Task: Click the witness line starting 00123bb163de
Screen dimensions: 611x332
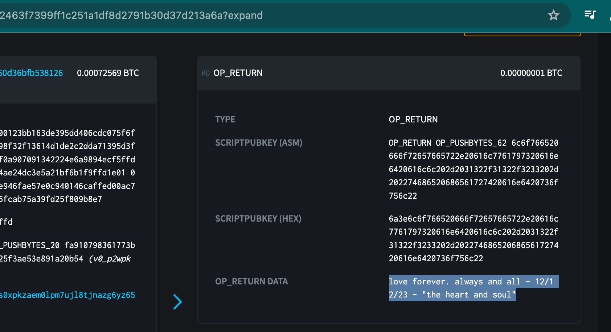Action: [67, 133]
